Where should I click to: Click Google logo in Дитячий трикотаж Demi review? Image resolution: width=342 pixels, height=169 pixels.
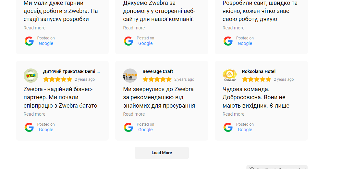tap(29, 127)
